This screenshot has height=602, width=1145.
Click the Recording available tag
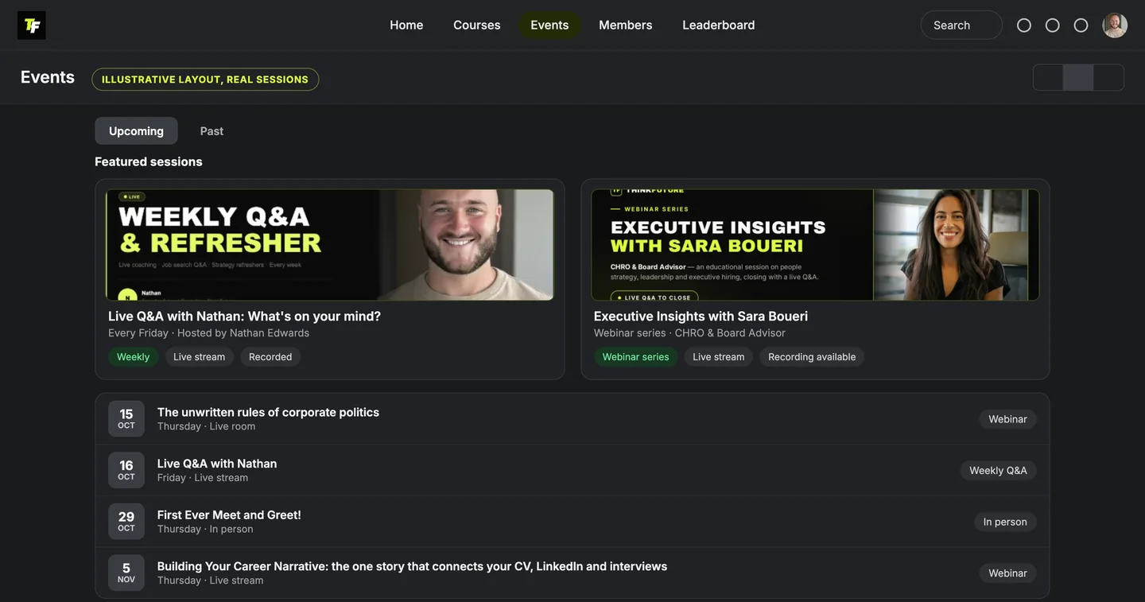coord(812,357)
